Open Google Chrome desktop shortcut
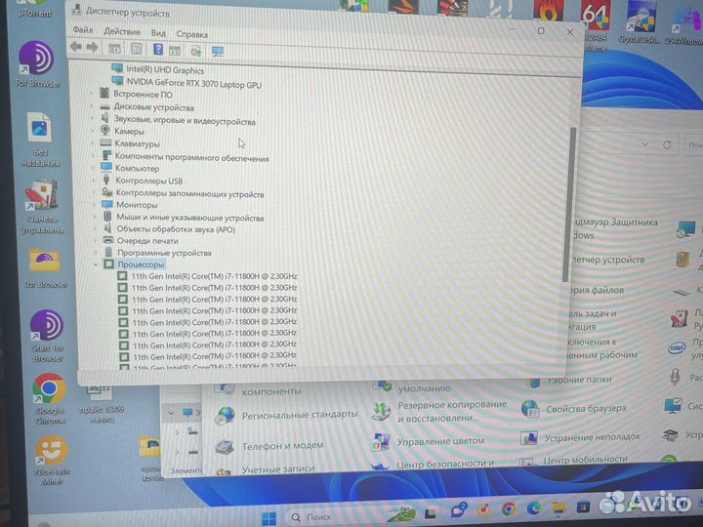 tap(47, 389)
